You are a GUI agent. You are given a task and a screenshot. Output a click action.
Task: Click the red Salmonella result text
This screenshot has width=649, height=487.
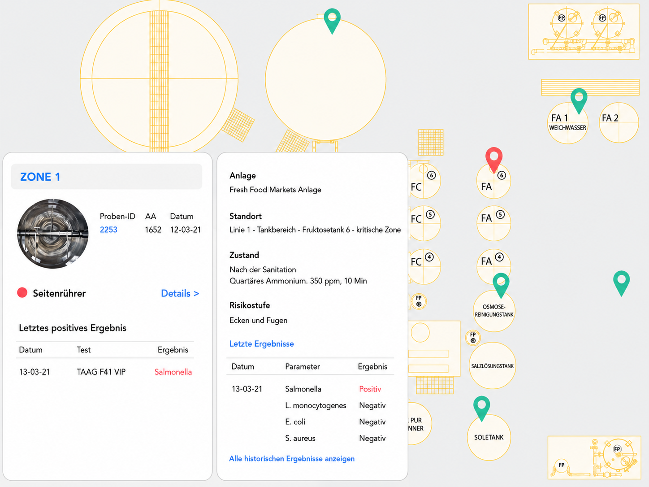[x=173, y=372]
